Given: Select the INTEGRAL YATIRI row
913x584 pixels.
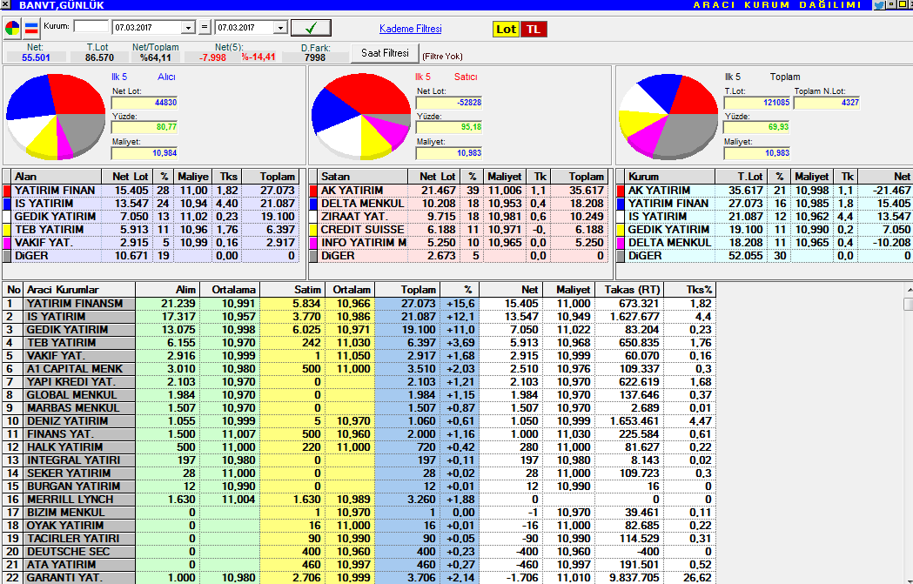Looking at the screenshot, I should click(359, 460).
